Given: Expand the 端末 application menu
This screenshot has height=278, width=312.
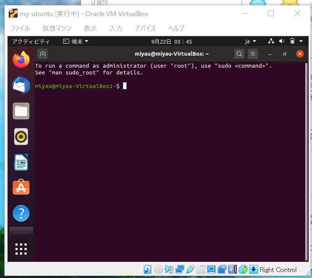Looking at the screenshot, I should [x=76, y=41].
